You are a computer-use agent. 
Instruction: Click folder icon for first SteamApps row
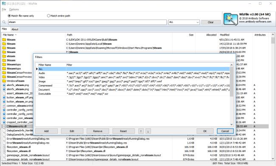point(4,64)
